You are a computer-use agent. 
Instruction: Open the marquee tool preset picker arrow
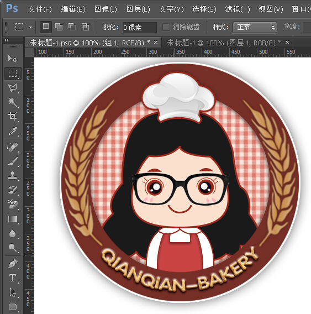click(x=30, y=27)
